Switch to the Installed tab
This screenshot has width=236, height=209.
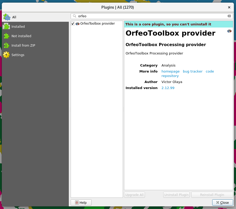(x=18, y=26)
